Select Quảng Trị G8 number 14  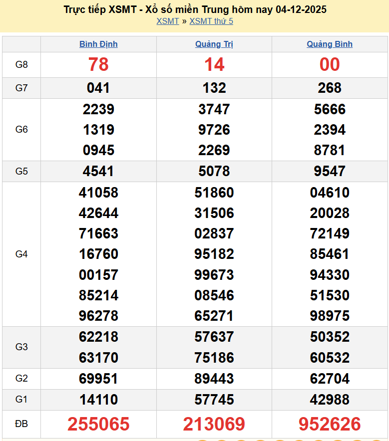214,64
